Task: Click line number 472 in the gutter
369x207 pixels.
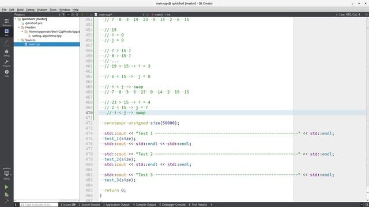Action: [89, 123]
